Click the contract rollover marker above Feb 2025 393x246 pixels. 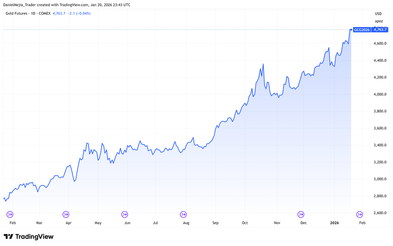9,214
